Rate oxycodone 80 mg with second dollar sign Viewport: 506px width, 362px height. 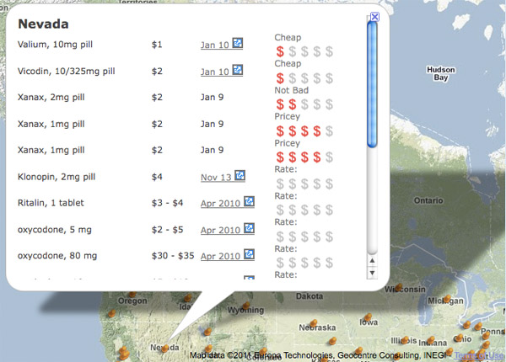pos(293,263)
